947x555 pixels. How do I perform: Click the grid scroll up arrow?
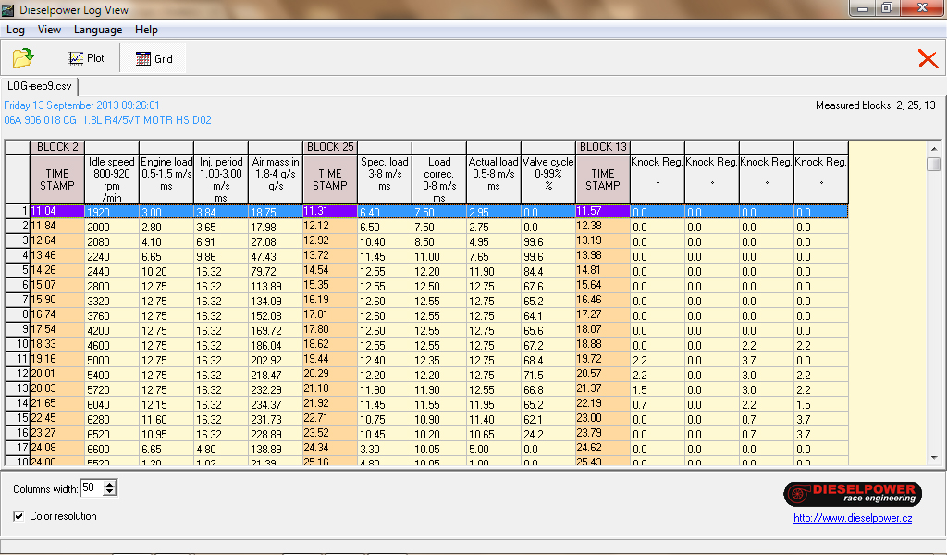pyautogui.click(x=934, y=148)
